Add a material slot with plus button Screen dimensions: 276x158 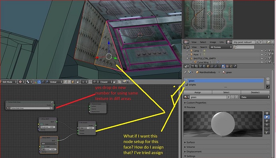tap(268, 79)
